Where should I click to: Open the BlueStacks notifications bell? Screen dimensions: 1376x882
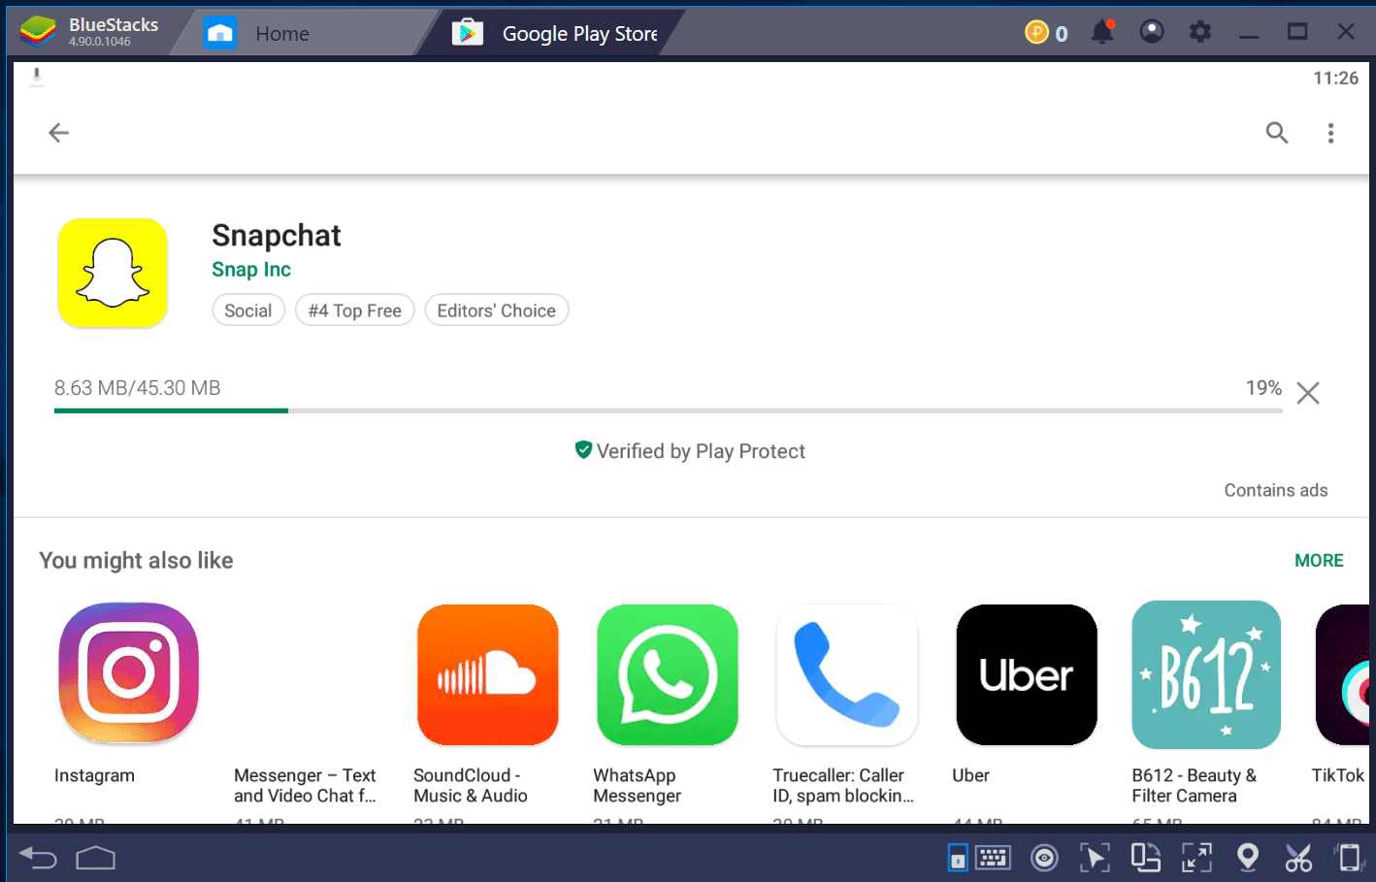[x=1102, y=32]
